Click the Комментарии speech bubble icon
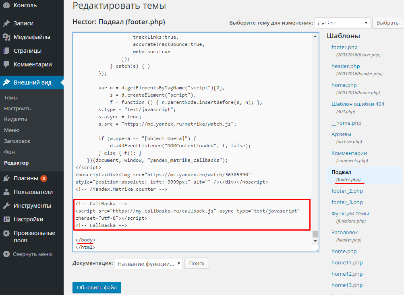 (x=6, y=64)
